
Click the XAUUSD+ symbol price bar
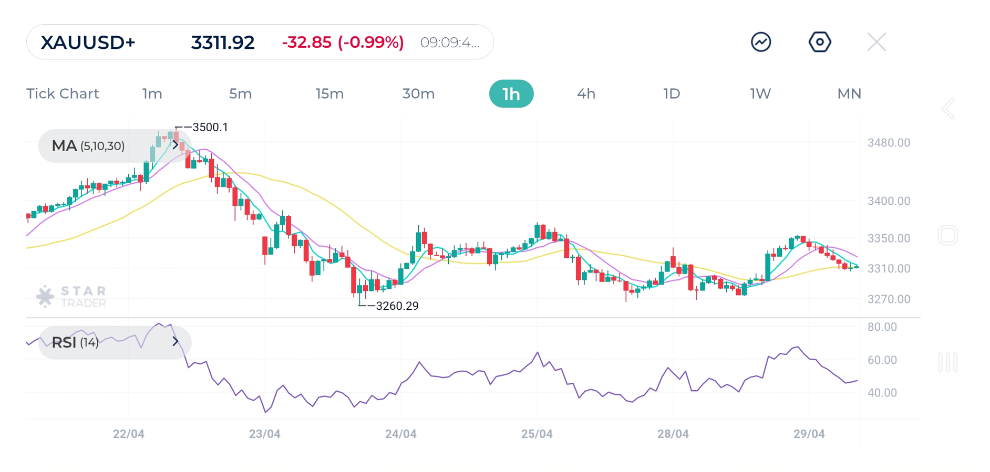(x=260, y=42)
